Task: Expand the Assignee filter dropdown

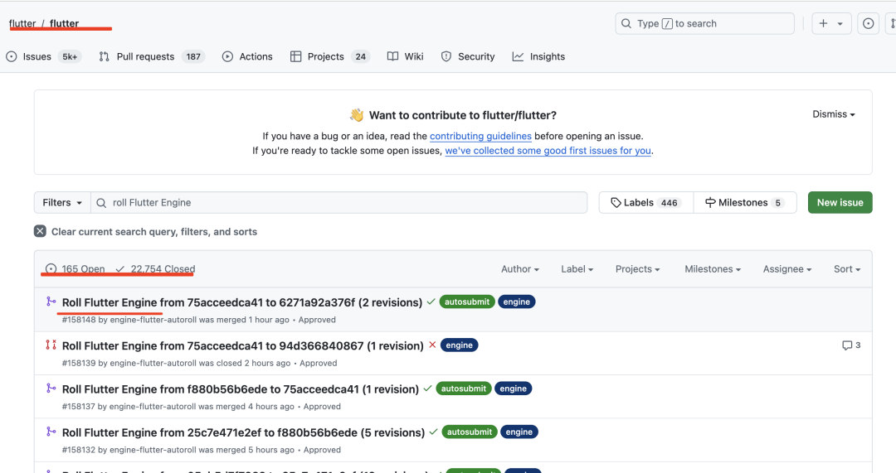Action: 786,268
